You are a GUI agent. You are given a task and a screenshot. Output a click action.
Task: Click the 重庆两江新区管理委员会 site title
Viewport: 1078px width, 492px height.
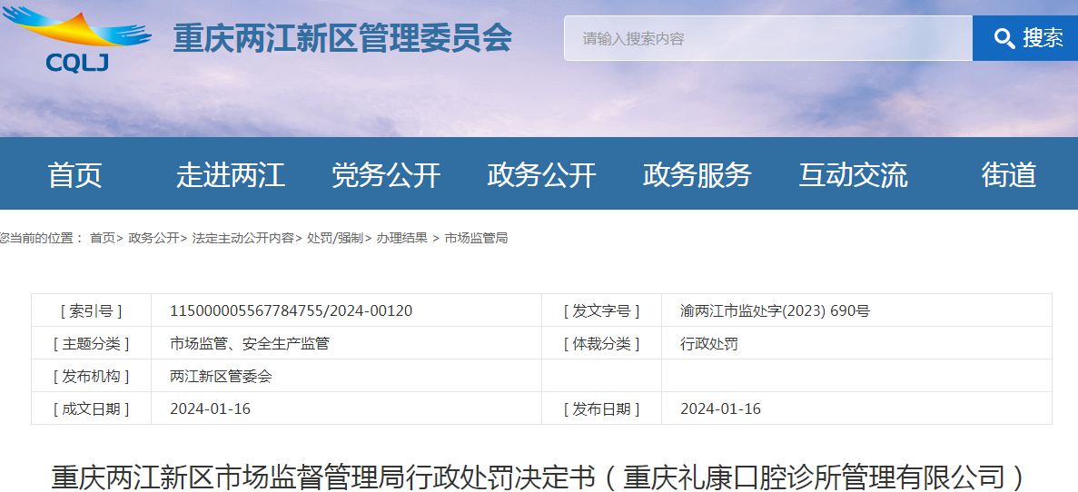[342, 38]
